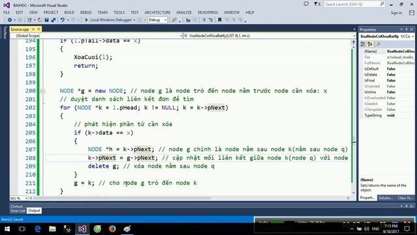Image resolution: width=417 pixels, height=235 pixels.
Task: Open the EDIT menu
Action: (x=20, y=12)
